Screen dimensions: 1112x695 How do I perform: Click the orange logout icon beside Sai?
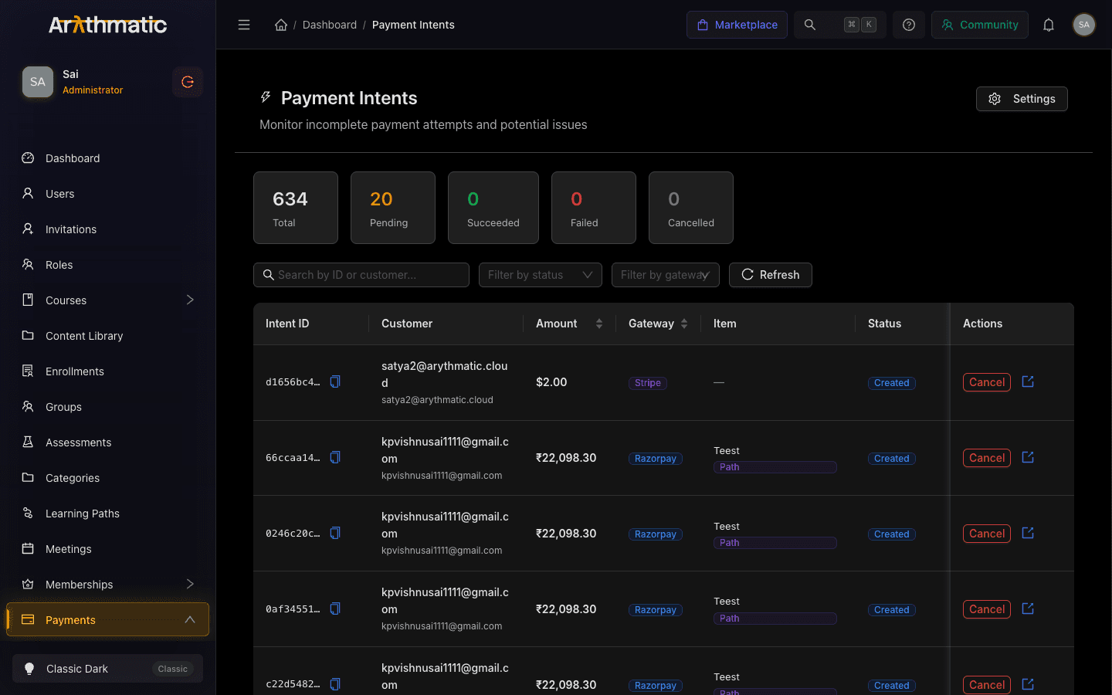pyautogui.click(x=188, y=82)
